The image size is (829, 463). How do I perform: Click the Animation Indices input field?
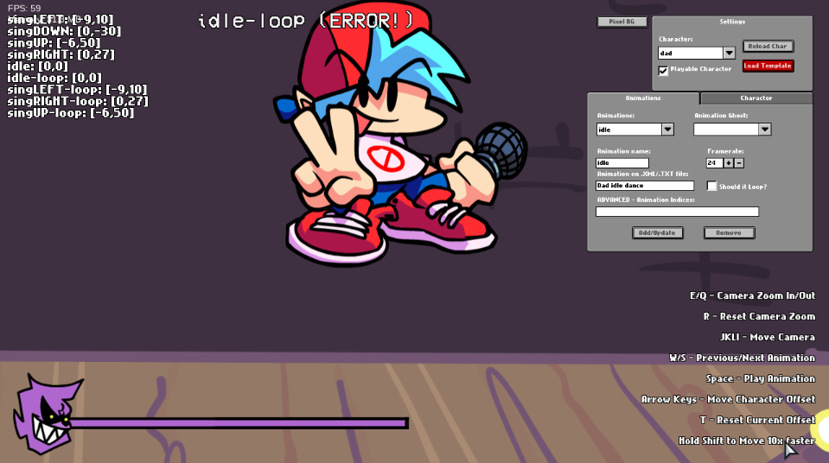[x=677, y=212]
